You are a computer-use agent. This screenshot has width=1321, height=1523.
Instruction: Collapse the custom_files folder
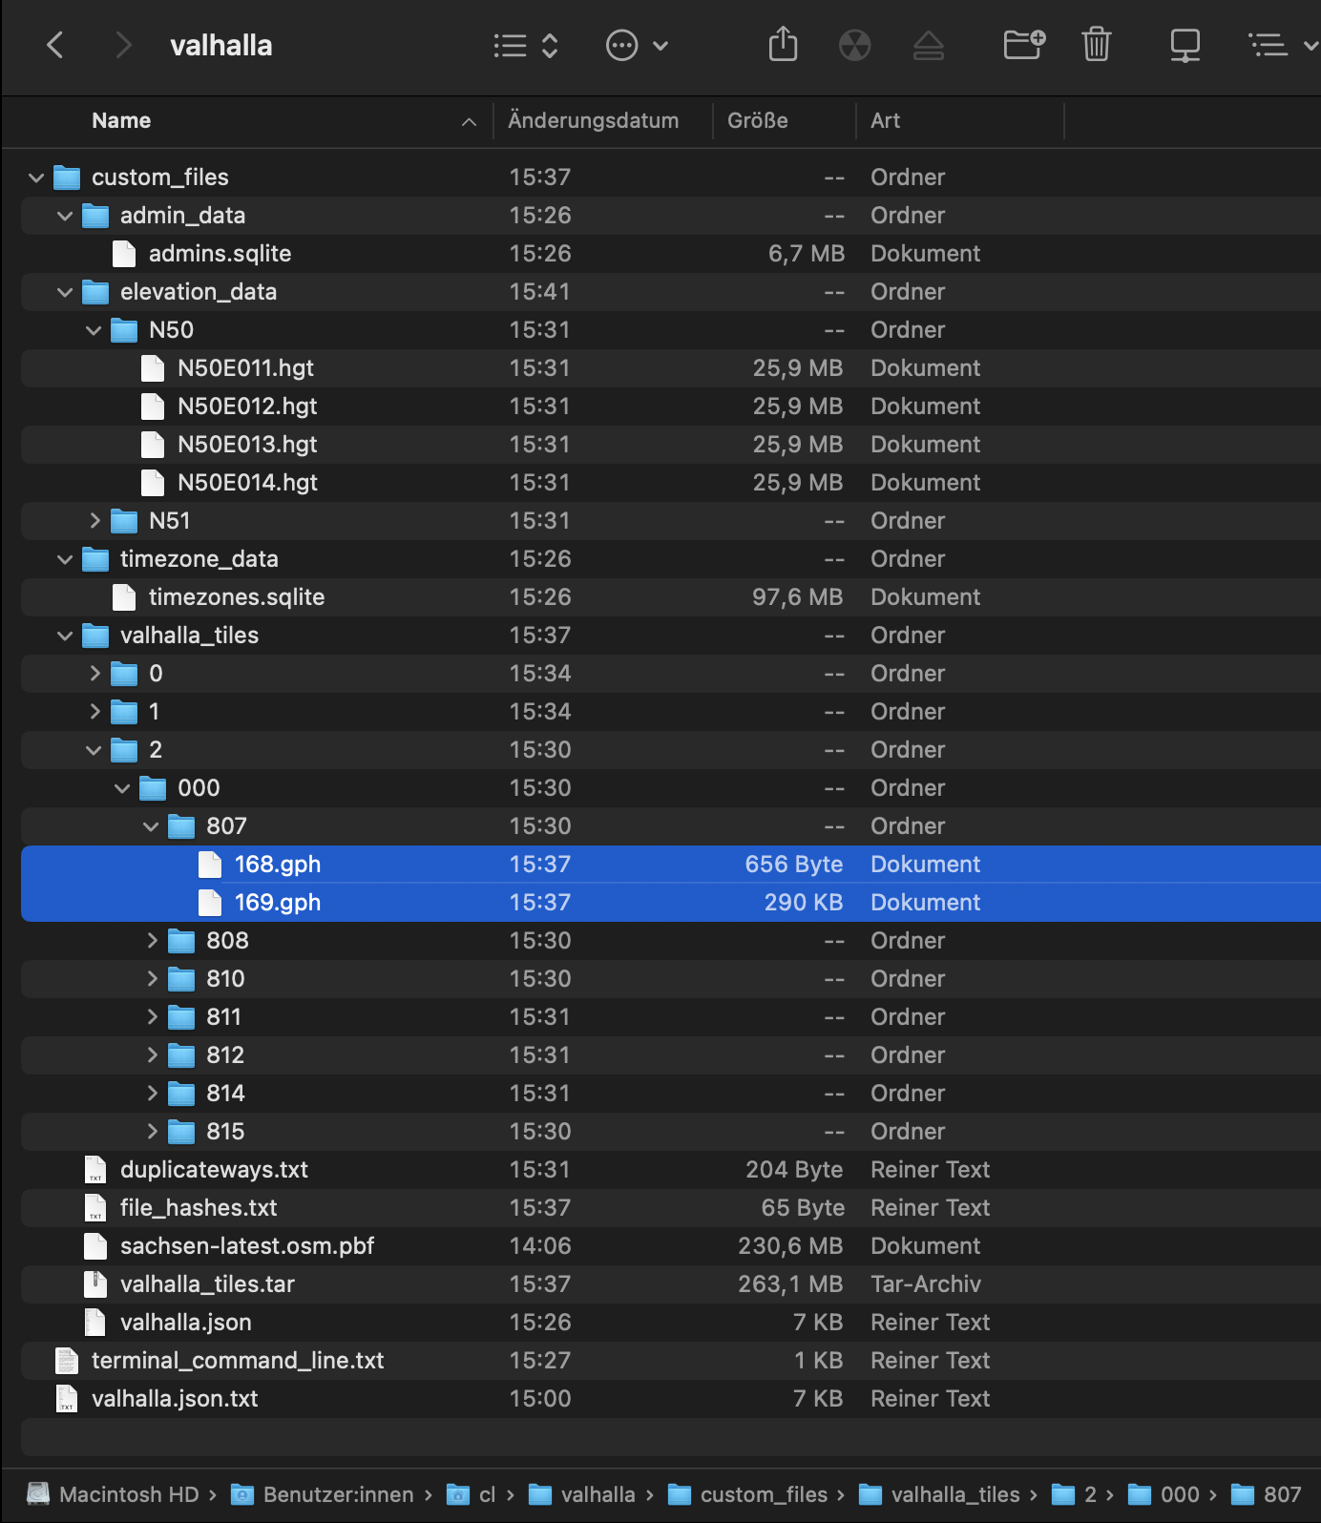tap(36, 177)
